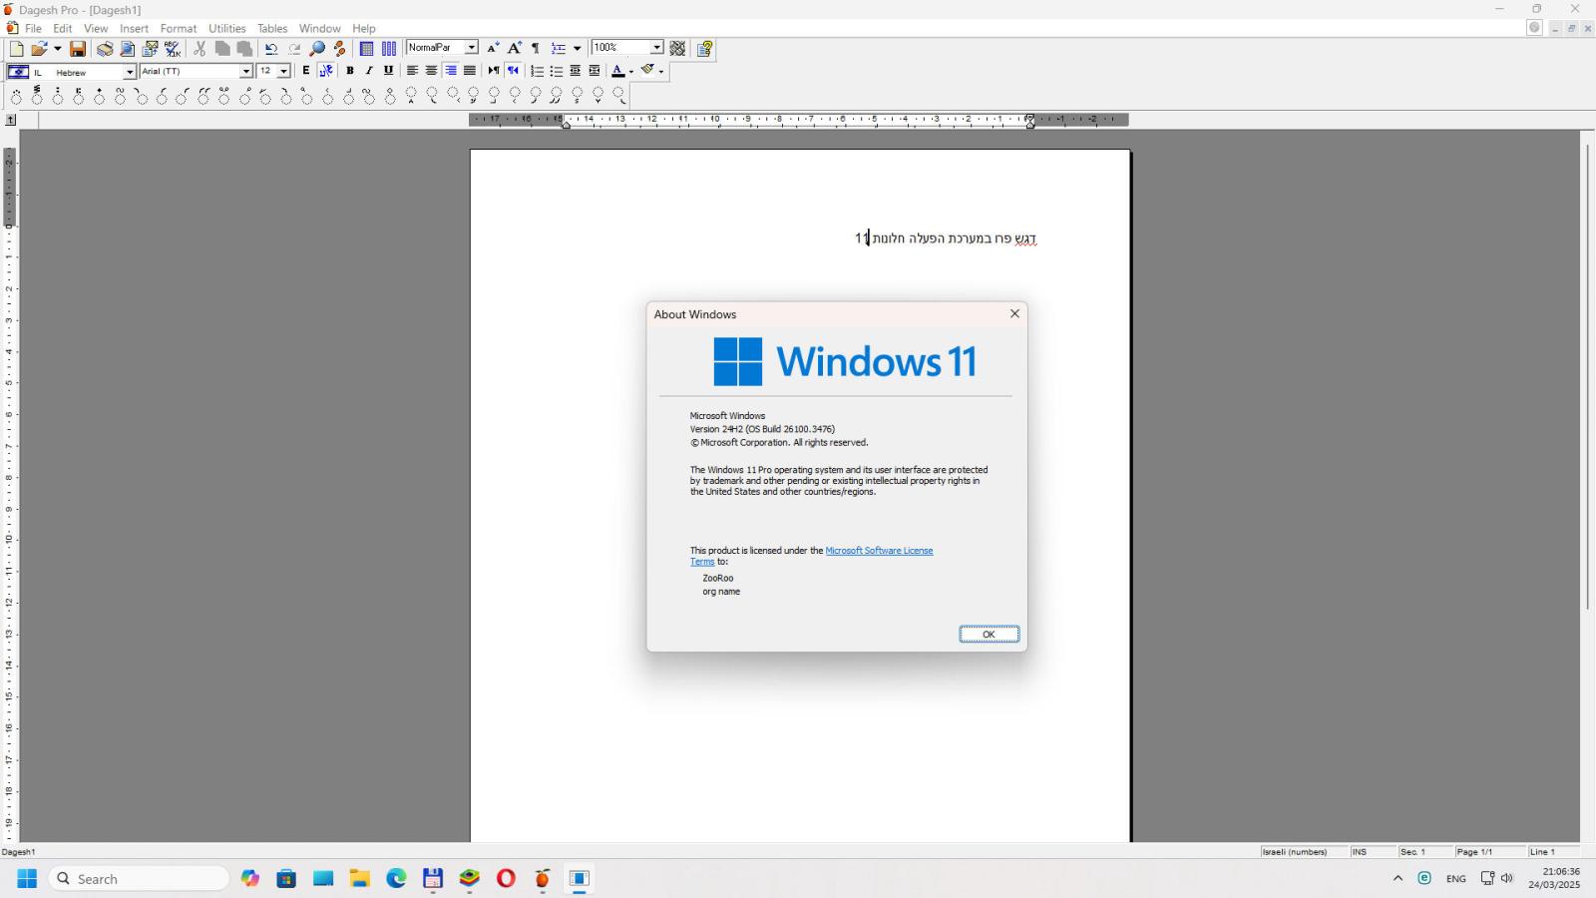The height and width of the screenshot is (898, 1596).
Task: Expand the font color dropdown arrow
Action: (x=631, y=72)
